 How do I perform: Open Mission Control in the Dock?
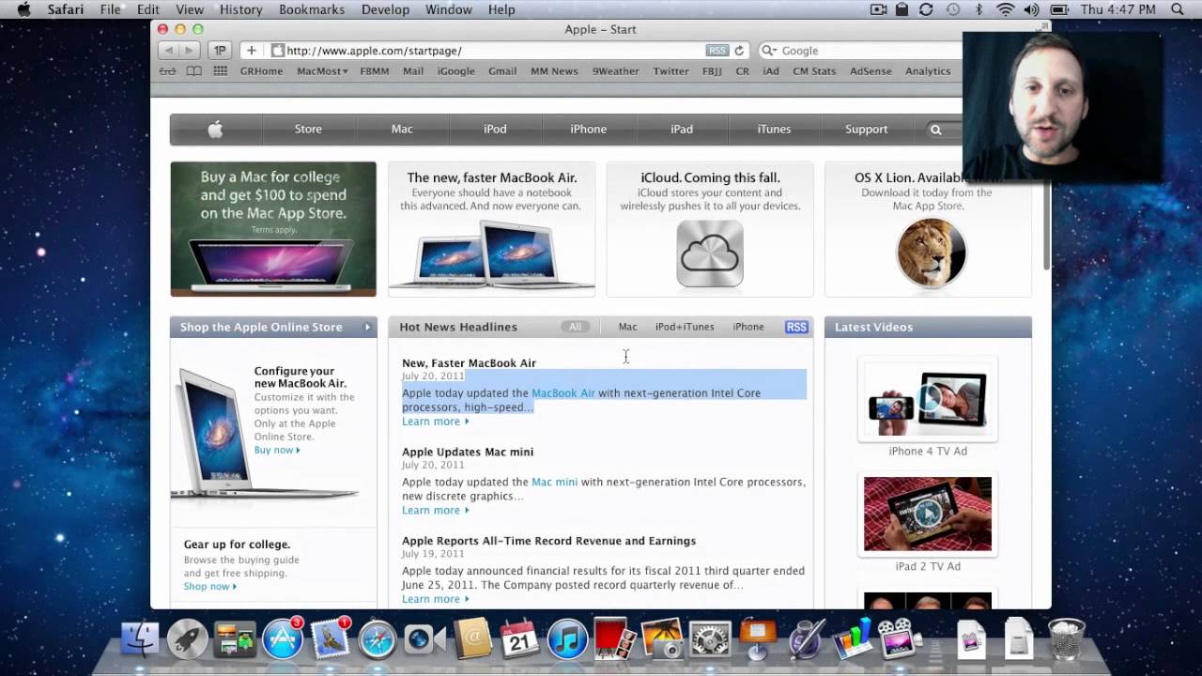pos(235,639)
